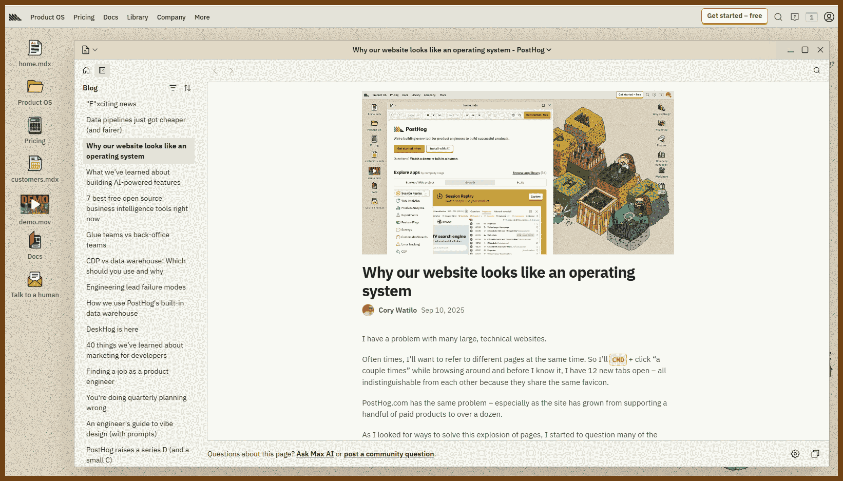The width and height of the screenshot is (843, 481).
Task: Open the blog filter options
Action: pyautogui.click(x=173, y=88)
